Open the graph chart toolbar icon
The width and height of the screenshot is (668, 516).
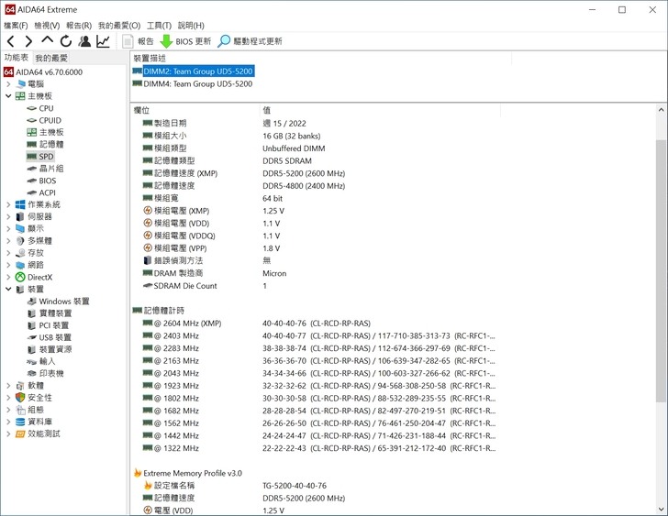[103, 41]
